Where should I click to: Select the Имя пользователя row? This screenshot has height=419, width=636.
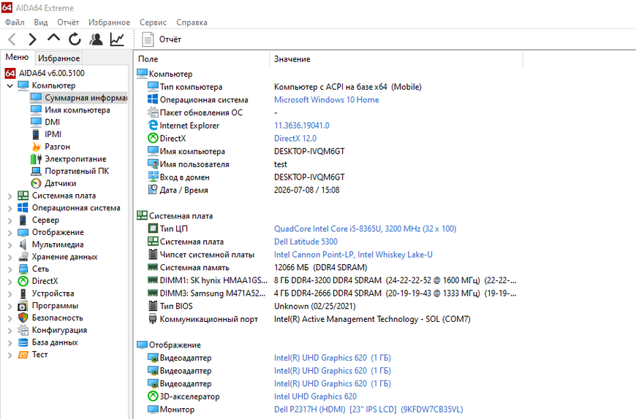[x=217, y=164]
